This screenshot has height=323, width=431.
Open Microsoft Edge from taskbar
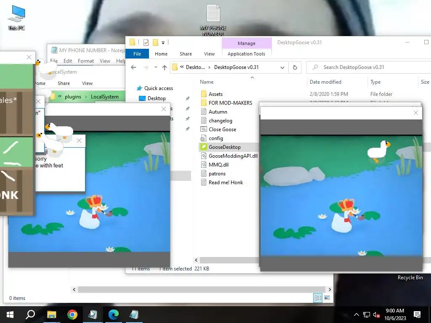114,315
